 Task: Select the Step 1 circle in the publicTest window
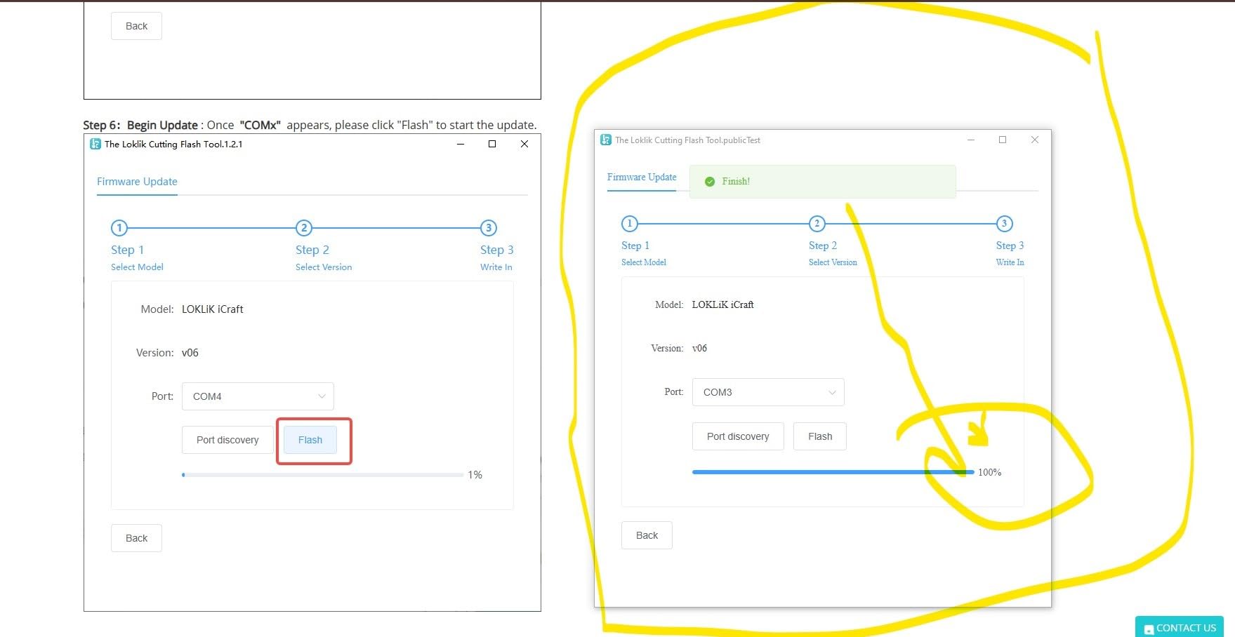pyautogui.click(x=630, y=224)
